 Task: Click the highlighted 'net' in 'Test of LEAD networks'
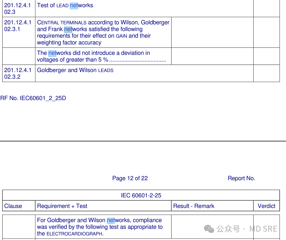click(74, 5)
